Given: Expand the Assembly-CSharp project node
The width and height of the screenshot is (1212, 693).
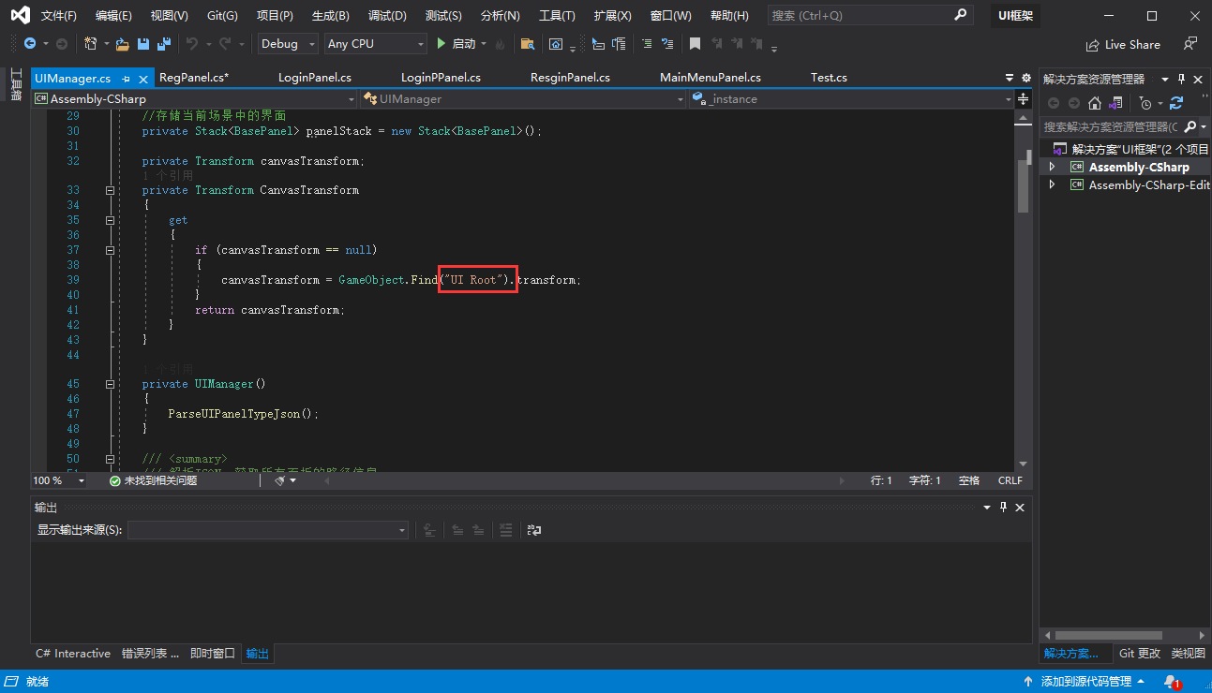Looking at the screenshot, I should point(1052,167).
